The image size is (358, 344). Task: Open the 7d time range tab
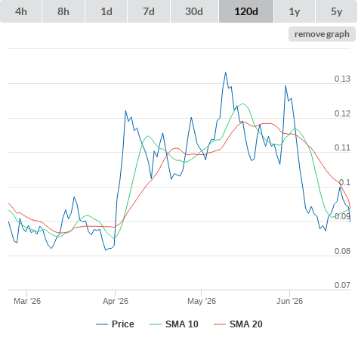click(x=149, y=11)
